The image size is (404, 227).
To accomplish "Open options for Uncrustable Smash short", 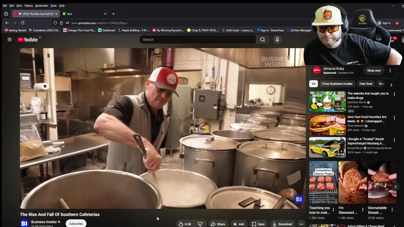I will [392, 210].
